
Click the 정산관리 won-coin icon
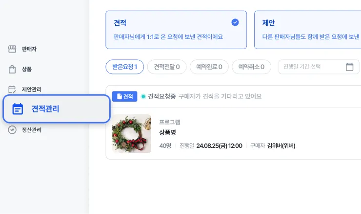pyautogui.click(x=12, y=130)
